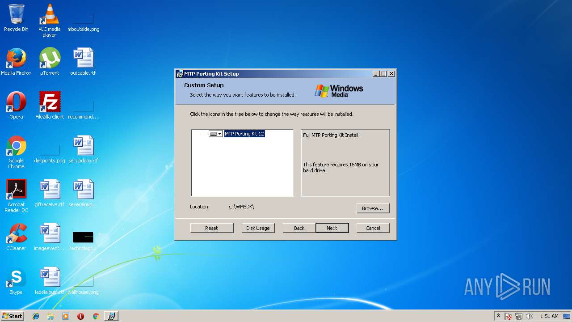Open Internet Explorer from taskbar
Image resolution: width=572 pixels, height=322 pixels.
[36, 316]
